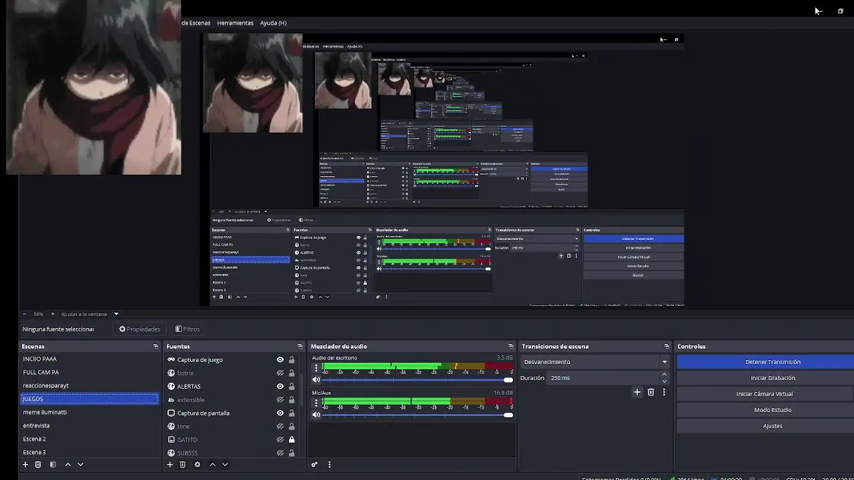This screenshot has height=480, width=854.
Task: Pop out the Mezclador de audio dock
Action: click(x=511, y=346)
